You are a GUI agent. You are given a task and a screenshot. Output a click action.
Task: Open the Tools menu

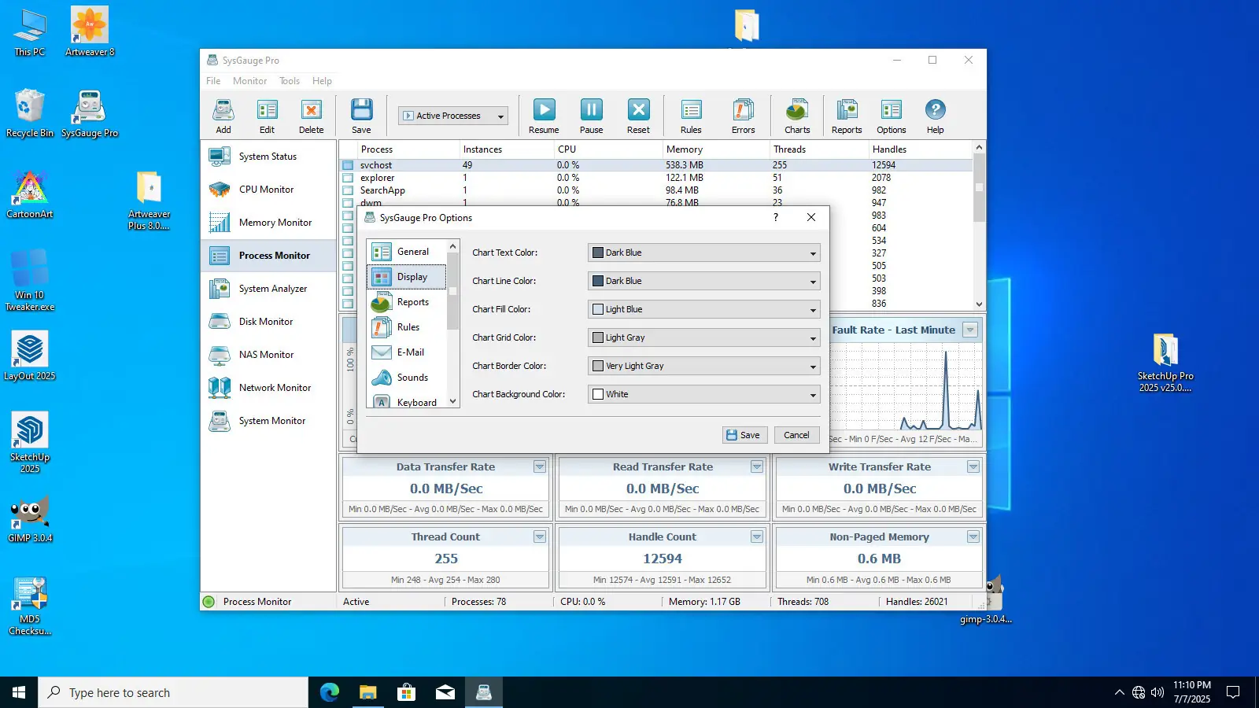pyautogui.click(x=289, y=81)
